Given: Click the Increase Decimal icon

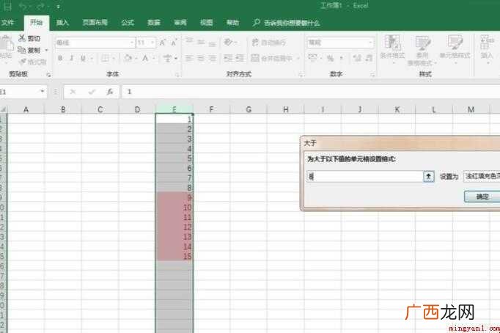Looking at the screenshot, I should (x=357, y=58).
